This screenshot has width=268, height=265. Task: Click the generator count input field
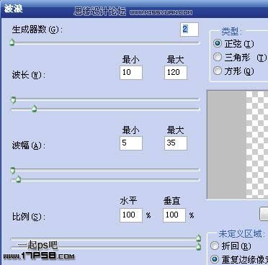click(x=189, y=30)
